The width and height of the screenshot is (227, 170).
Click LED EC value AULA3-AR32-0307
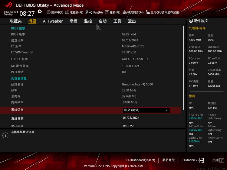tap(135, 59)
